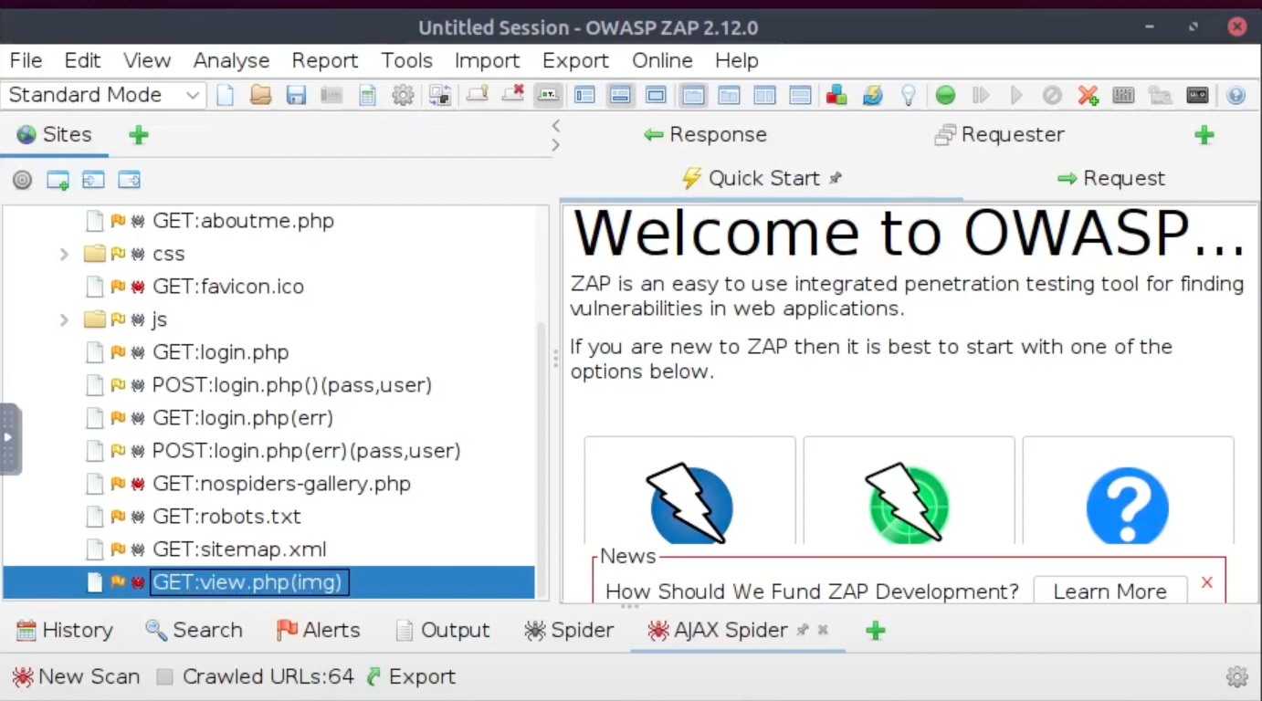Close the AJAX Spider tab
Screen dimensions: 1262x701
click(x=823, y=630)
